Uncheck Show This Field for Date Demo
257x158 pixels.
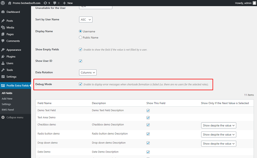coord(148,152)
